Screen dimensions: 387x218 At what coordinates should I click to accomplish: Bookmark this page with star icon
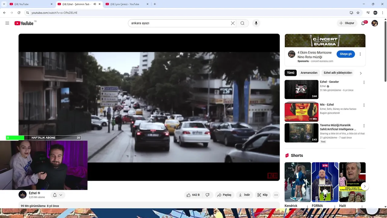click(x=358, y=13)
